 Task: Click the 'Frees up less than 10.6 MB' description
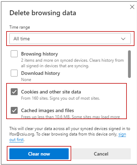70,117
